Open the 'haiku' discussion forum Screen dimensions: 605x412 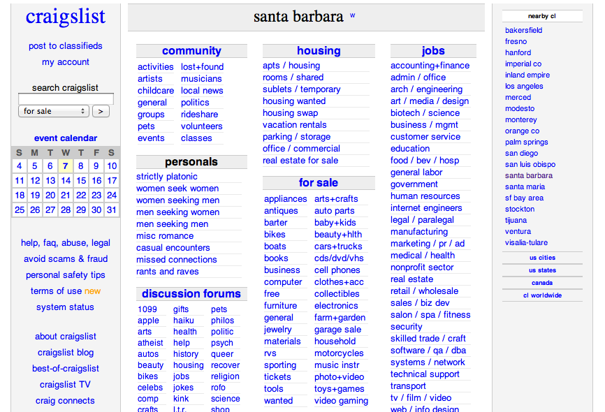coord(184,321)
